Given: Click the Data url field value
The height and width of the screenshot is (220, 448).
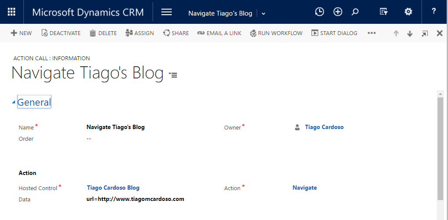Looking at the screenshot, I should (135, 199).
